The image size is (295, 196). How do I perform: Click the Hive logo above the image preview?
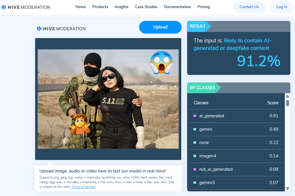click(61, 28)
